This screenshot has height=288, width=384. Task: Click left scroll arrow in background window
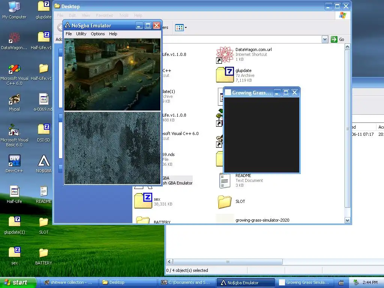169,262
